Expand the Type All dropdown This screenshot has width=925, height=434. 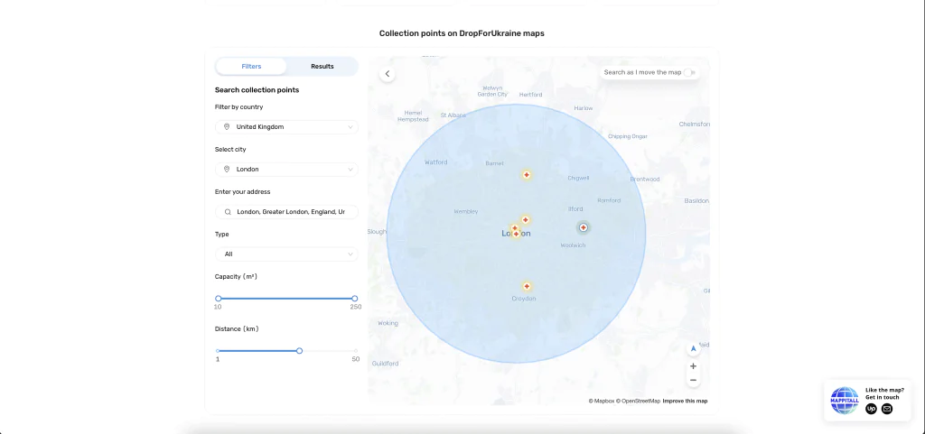286,254
